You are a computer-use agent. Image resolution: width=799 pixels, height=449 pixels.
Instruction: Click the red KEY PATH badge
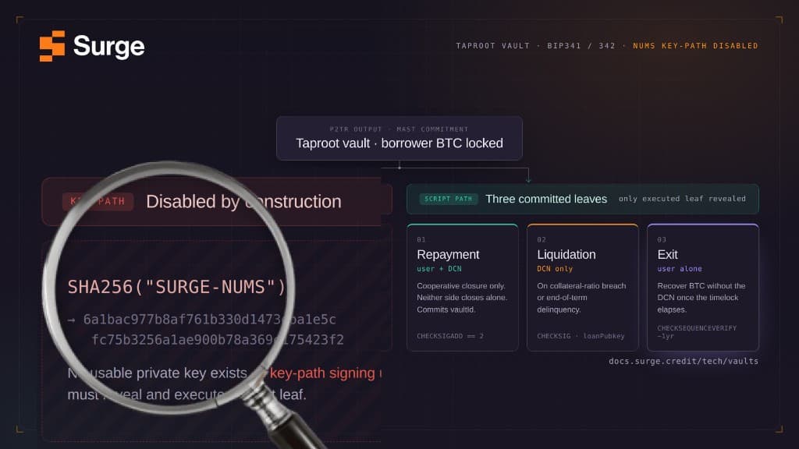[x=98, y=202]
